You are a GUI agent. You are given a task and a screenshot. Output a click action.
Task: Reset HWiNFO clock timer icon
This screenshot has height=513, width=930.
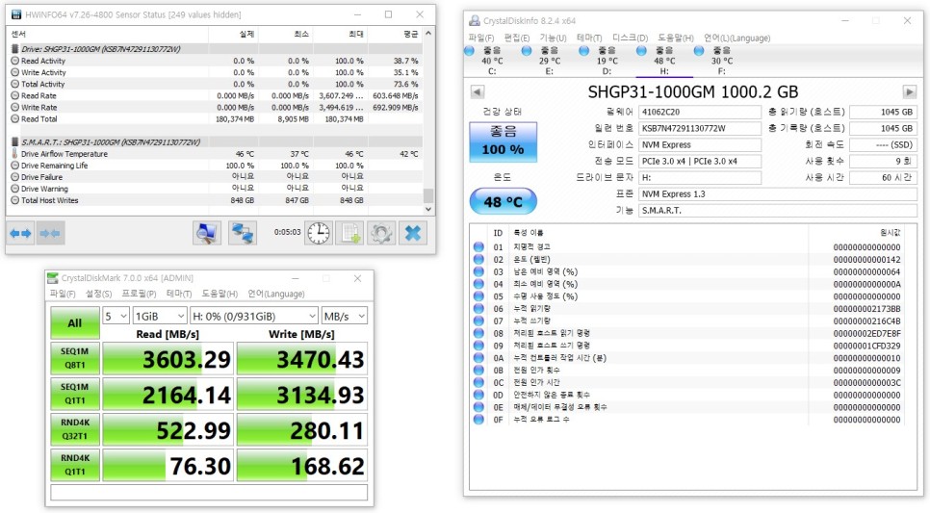[319, 233]
